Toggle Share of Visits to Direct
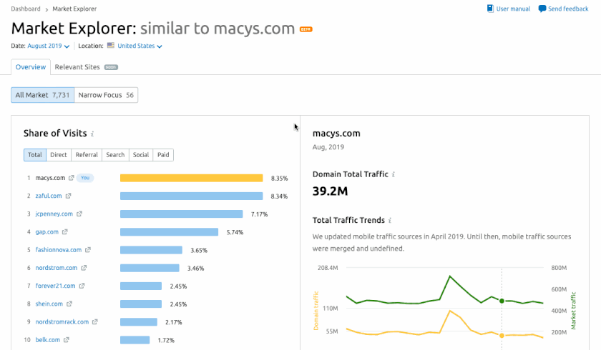601x350 pixels. point(59,155)
